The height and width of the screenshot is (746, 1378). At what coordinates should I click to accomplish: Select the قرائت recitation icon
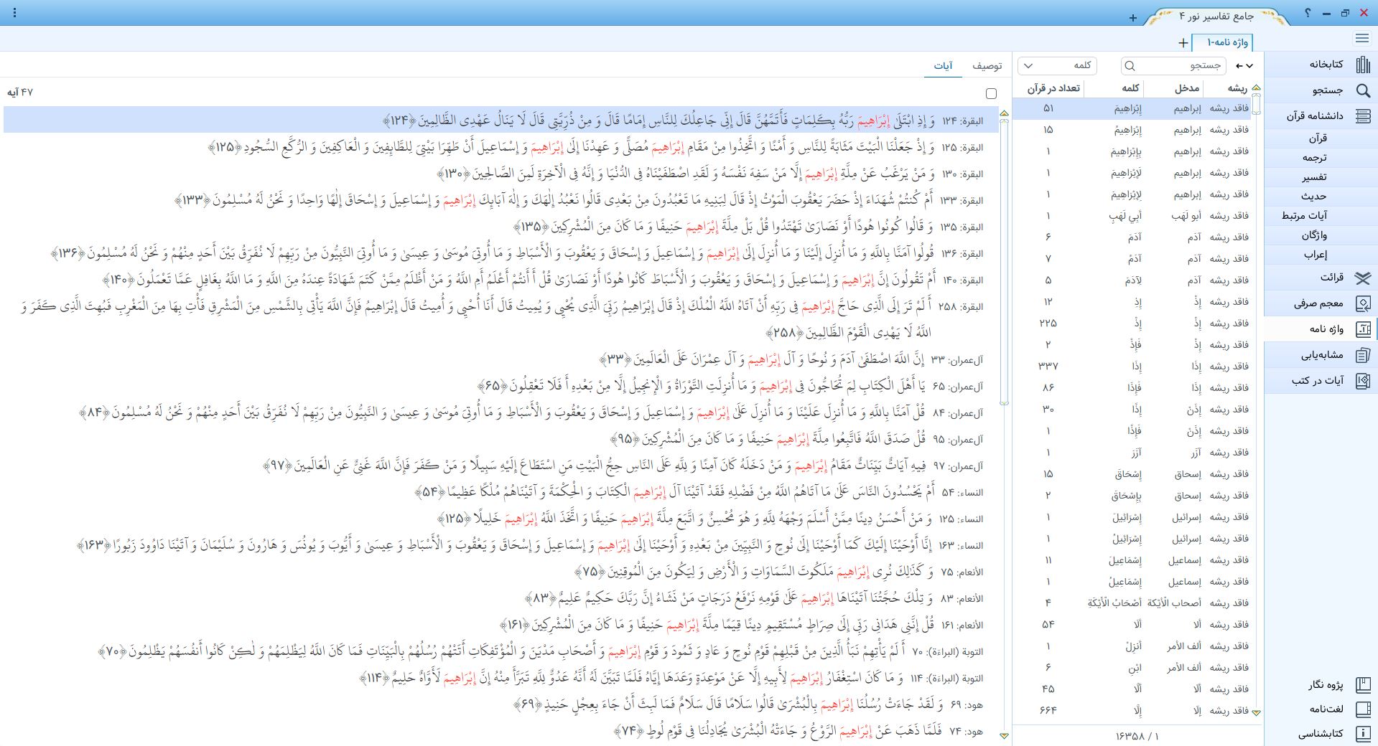point(1362,278)
